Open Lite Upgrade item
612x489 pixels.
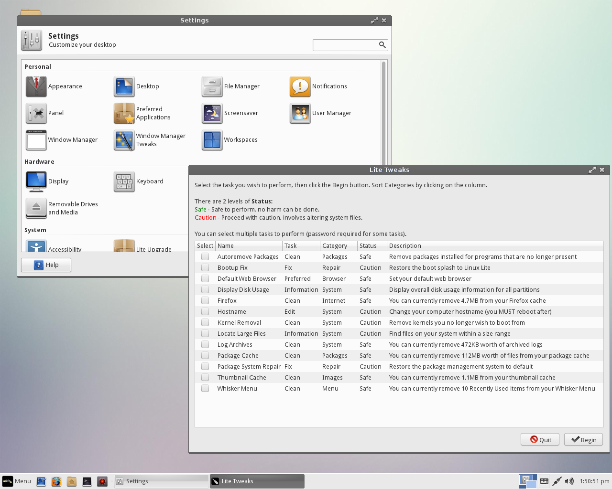point(142,247)
